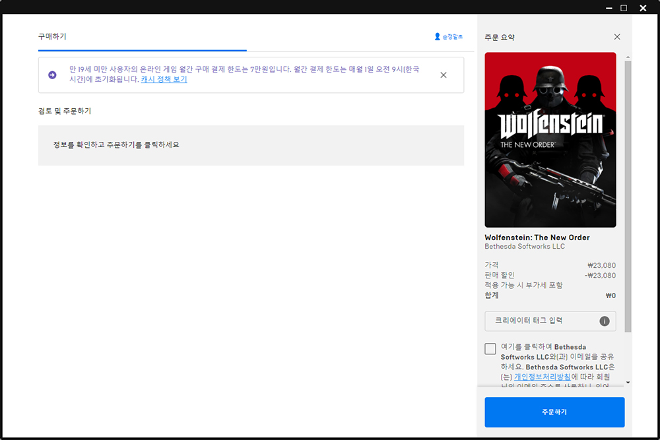Open the creator tag info icon
Image resolution: width=660 pixels, height=440 pixels.
(605, 321)
